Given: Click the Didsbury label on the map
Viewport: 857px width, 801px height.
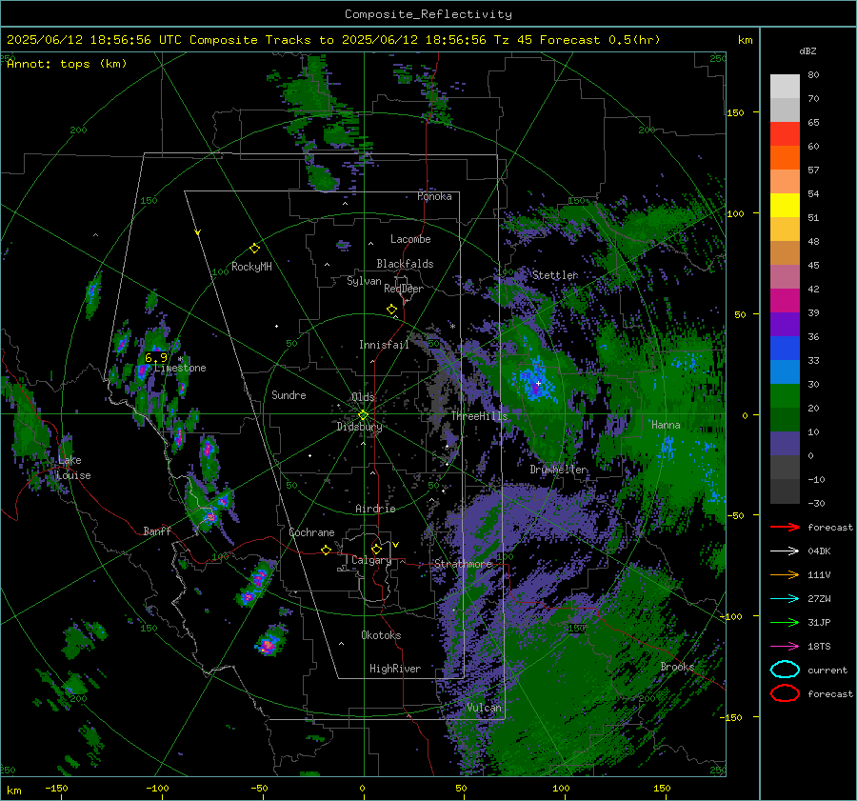Looking at the screenshot, I should pos(359,427).
